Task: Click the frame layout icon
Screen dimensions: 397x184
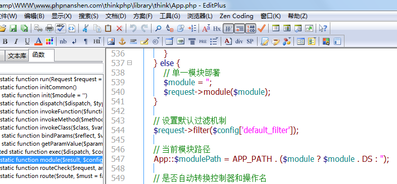Action: pos(337,41)
